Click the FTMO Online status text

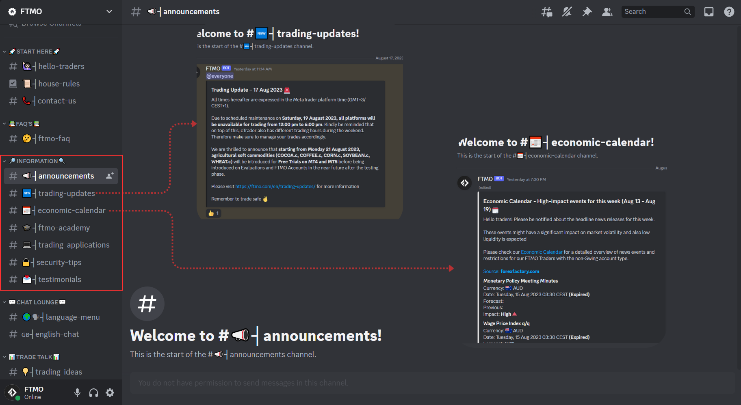[x=32, y=397]
